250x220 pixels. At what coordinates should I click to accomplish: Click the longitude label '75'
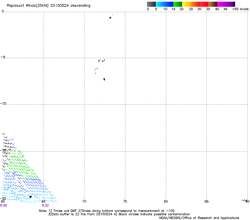tap(125, 201)
